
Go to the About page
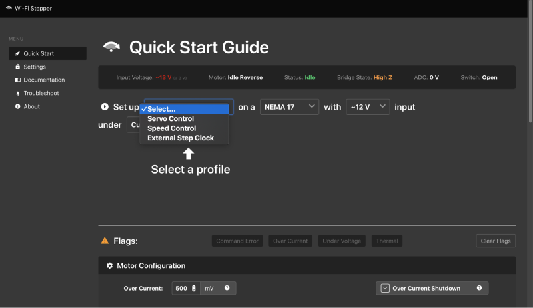pos(31,106)
